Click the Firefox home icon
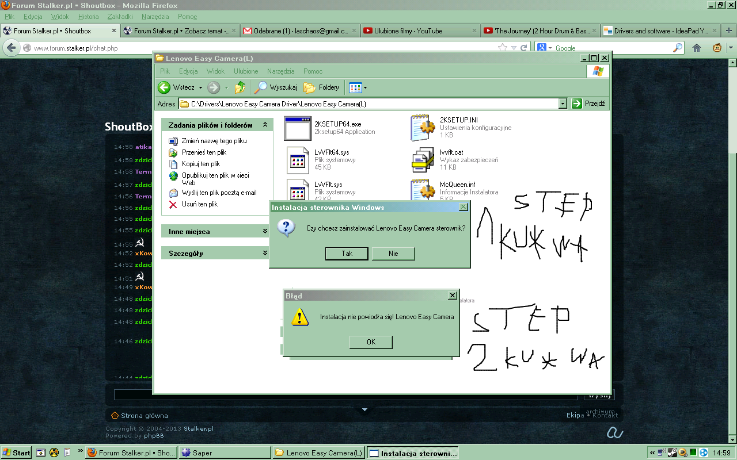This screenshot has height=460, width=737. (697, 48)
